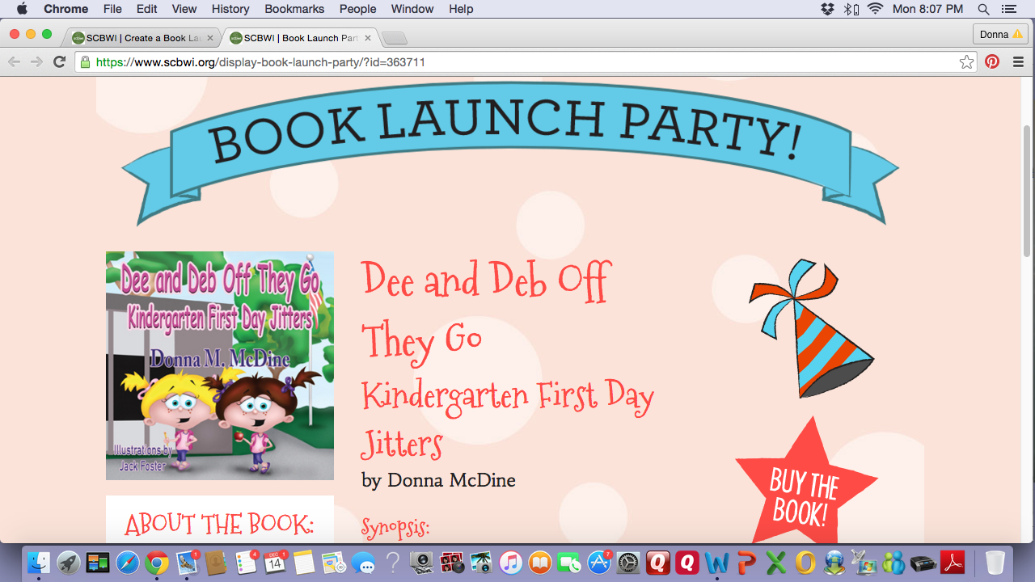
Task: Open Contacts book in the Dock
Action: click(216, 563)
